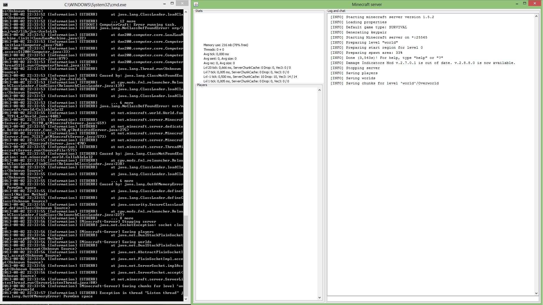Viewport: 543px width, 305px height.
Task: Click the 'Saving worlds' log line in Minecraft server
Action: point(353,78)
